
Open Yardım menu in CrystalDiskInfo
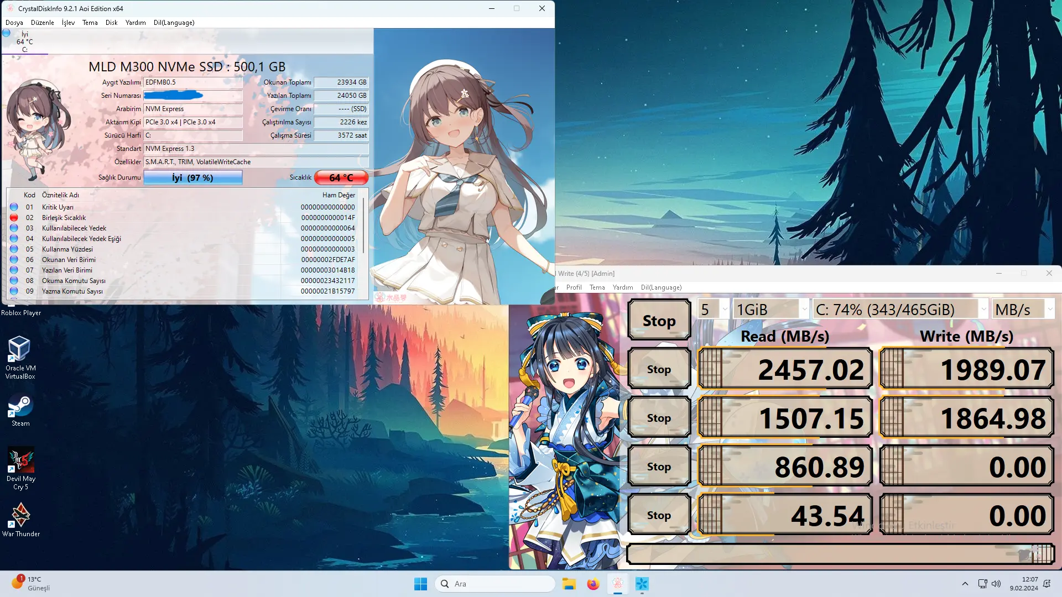(x=136, y=23)
